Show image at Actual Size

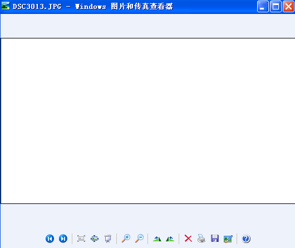(95, 239)
